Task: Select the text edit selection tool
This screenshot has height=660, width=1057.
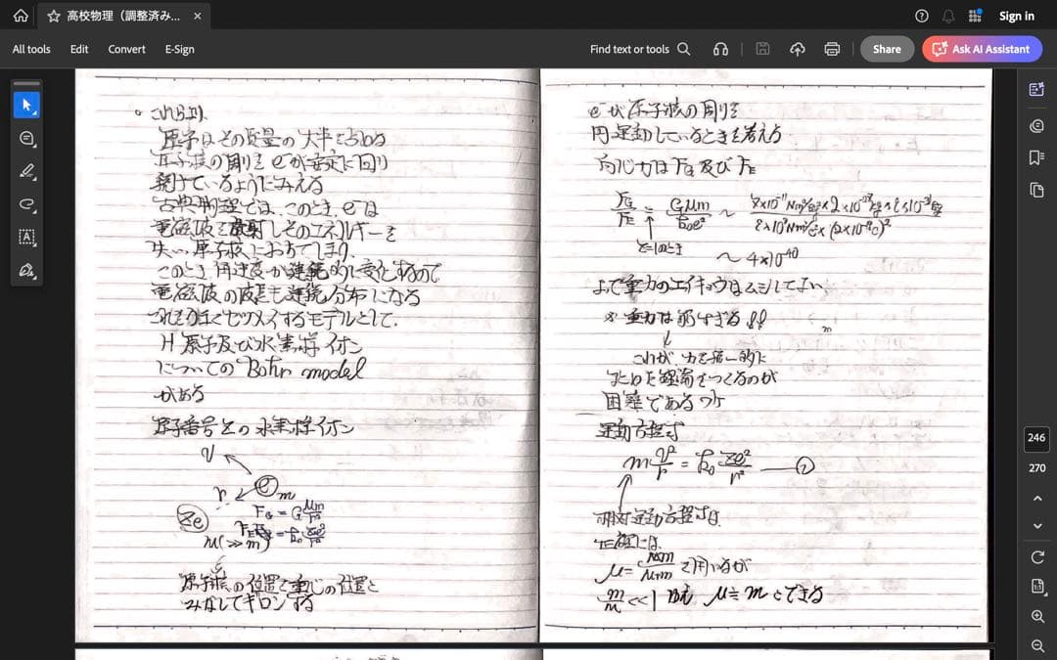Action: (26, 238)
